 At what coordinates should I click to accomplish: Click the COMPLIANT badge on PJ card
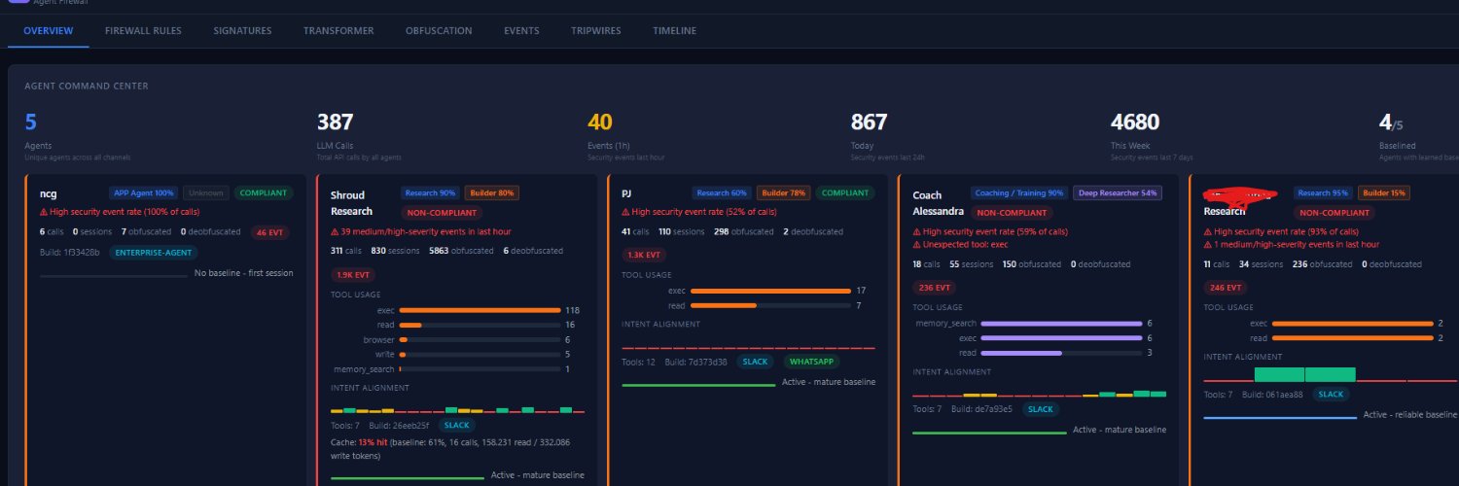tap(844, 192)
